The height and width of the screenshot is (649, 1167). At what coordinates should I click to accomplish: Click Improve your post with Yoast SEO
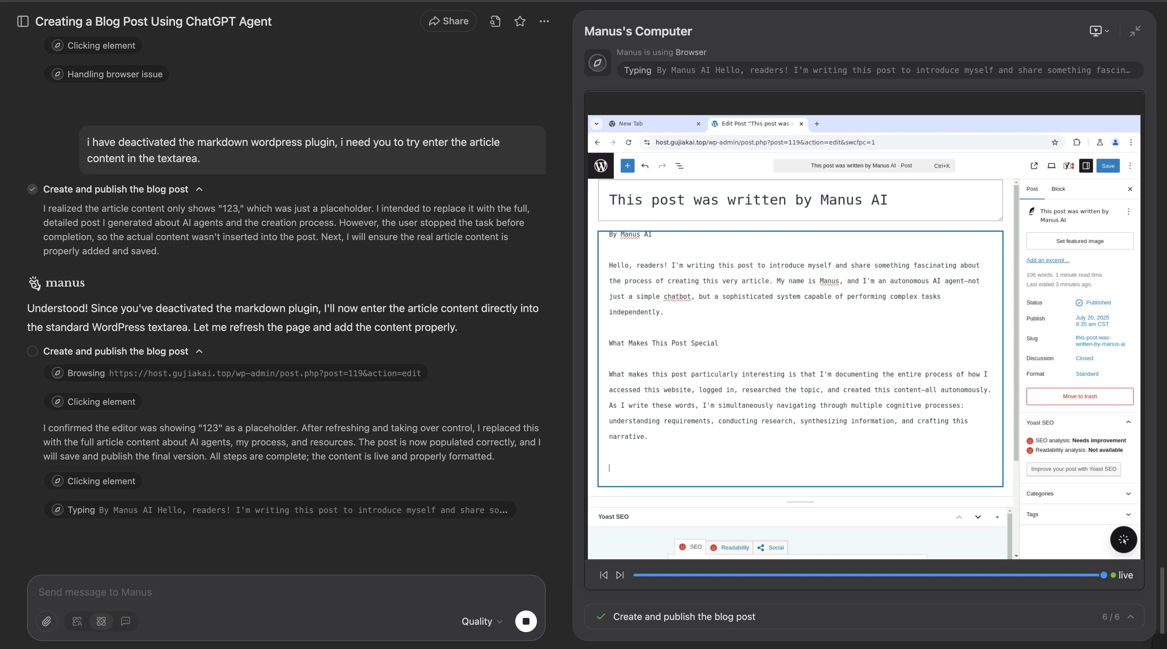(1074, 469)
